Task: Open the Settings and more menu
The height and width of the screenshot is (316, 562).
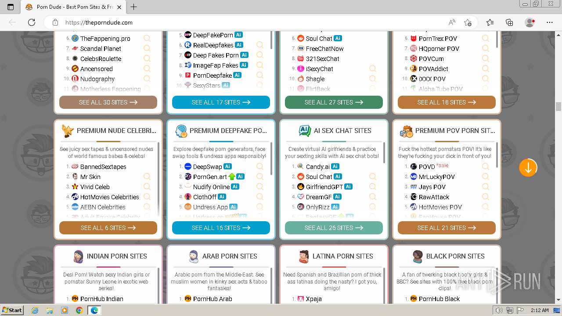Action: coord(550,22)
